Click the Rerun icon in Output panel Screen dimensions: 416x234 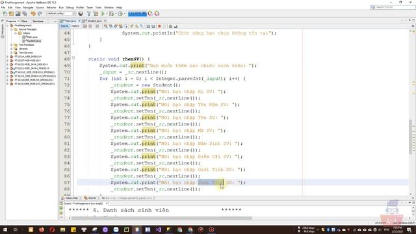[x=61, y=208]
